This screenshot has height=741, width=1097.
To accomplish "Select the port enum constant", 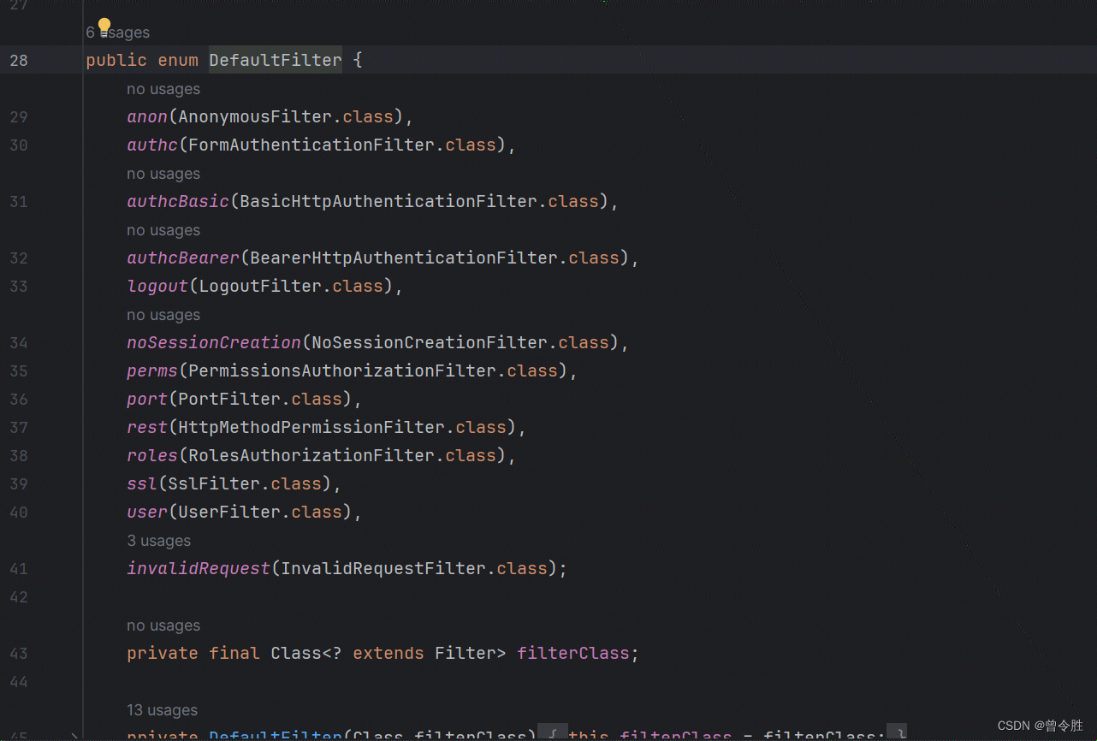I will (x=147, y=399).
